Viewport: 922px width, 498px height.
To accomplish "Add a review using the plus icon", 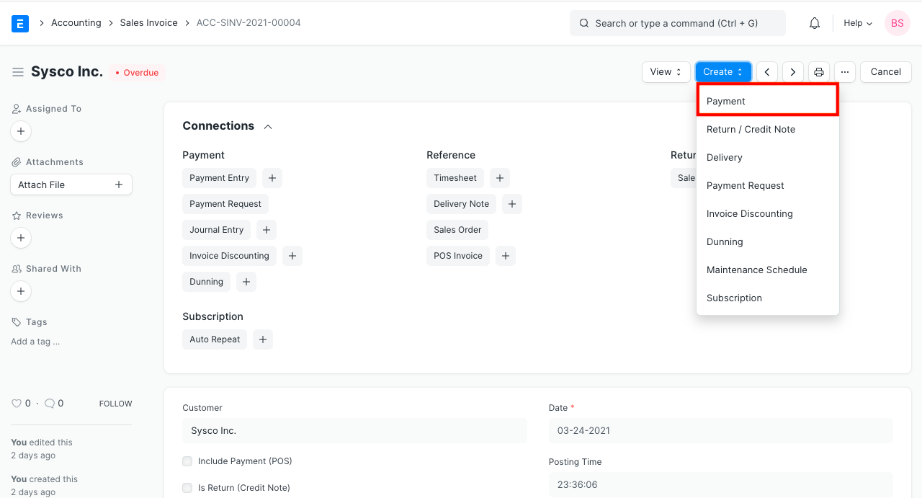I will [x=20, y=238].
